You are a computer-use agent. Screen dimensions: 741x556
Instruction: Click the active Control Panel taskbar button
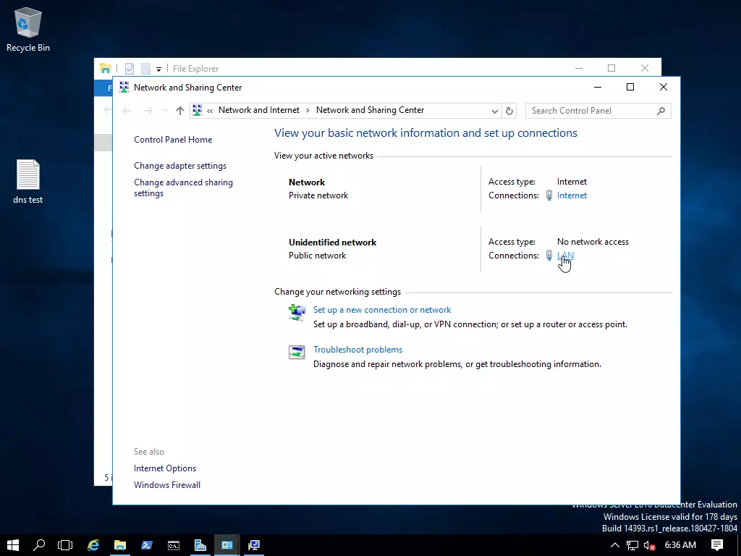click(227, 545)
